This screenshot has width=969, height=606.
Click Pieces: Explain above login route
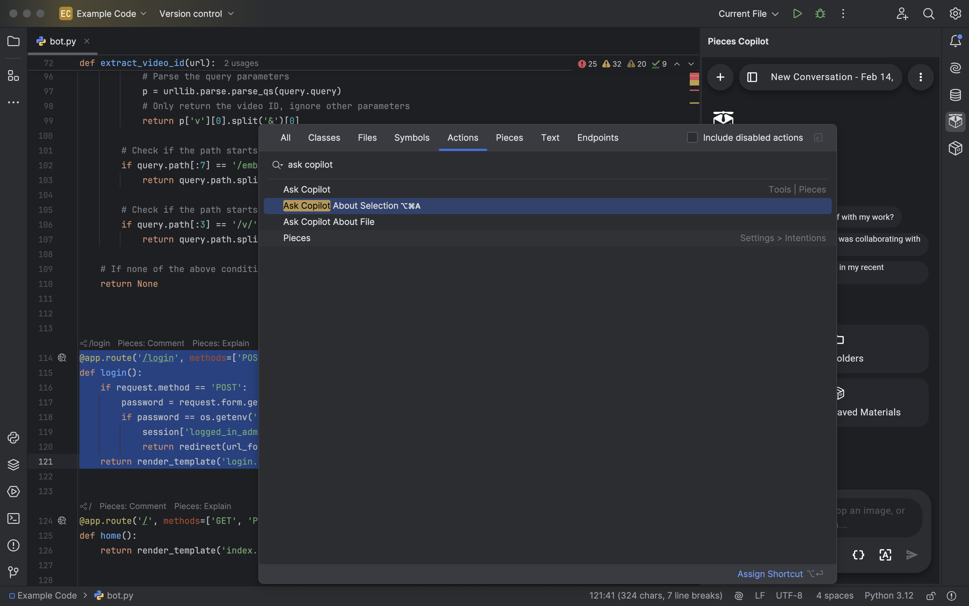click(221, 343)
